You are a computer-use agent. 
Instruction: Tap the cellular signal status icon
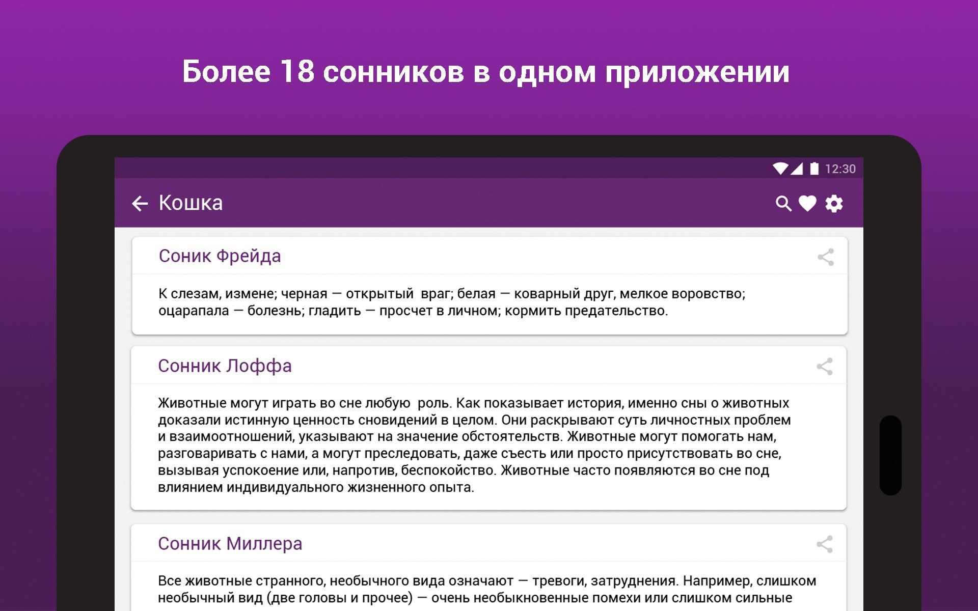coord(797,169)
